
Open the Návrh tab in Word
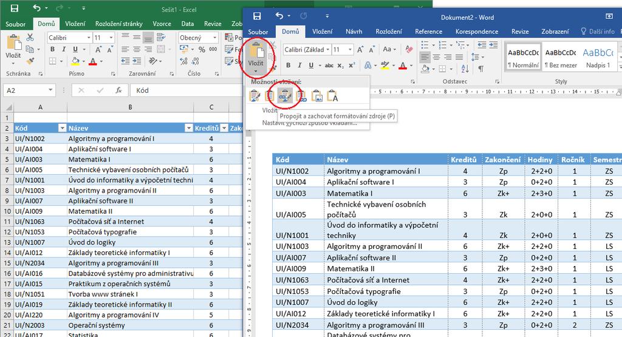(354, 32)
